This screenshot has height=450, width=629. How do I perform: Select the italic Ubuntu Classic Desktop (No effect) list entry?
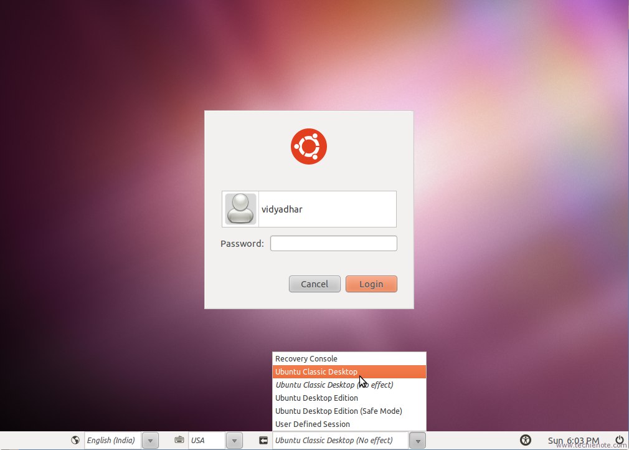tap(349, 385)
